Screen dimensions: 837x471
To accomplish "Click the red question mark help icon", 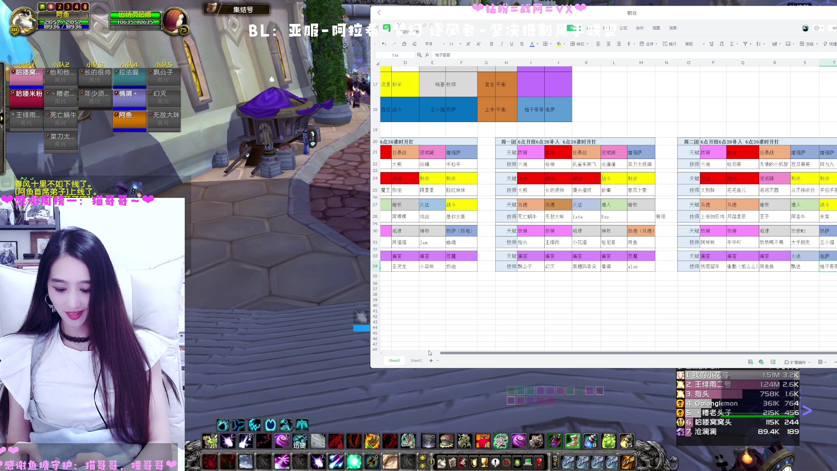I will click(539, 462).
